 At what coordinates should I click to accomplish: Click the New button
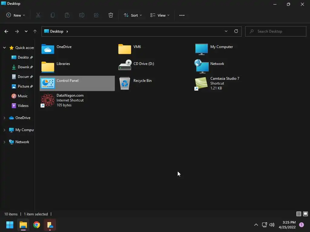pyautogui.click(x=16, y=15)
